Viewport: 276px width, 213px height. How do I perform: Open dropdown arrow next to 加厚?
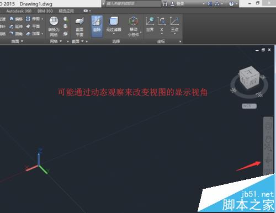click(43, 34)
